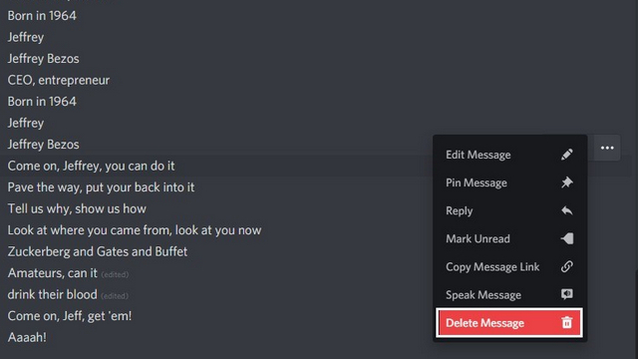
Task: Choose Edit Message from context menu
Action: coord(509,155)
